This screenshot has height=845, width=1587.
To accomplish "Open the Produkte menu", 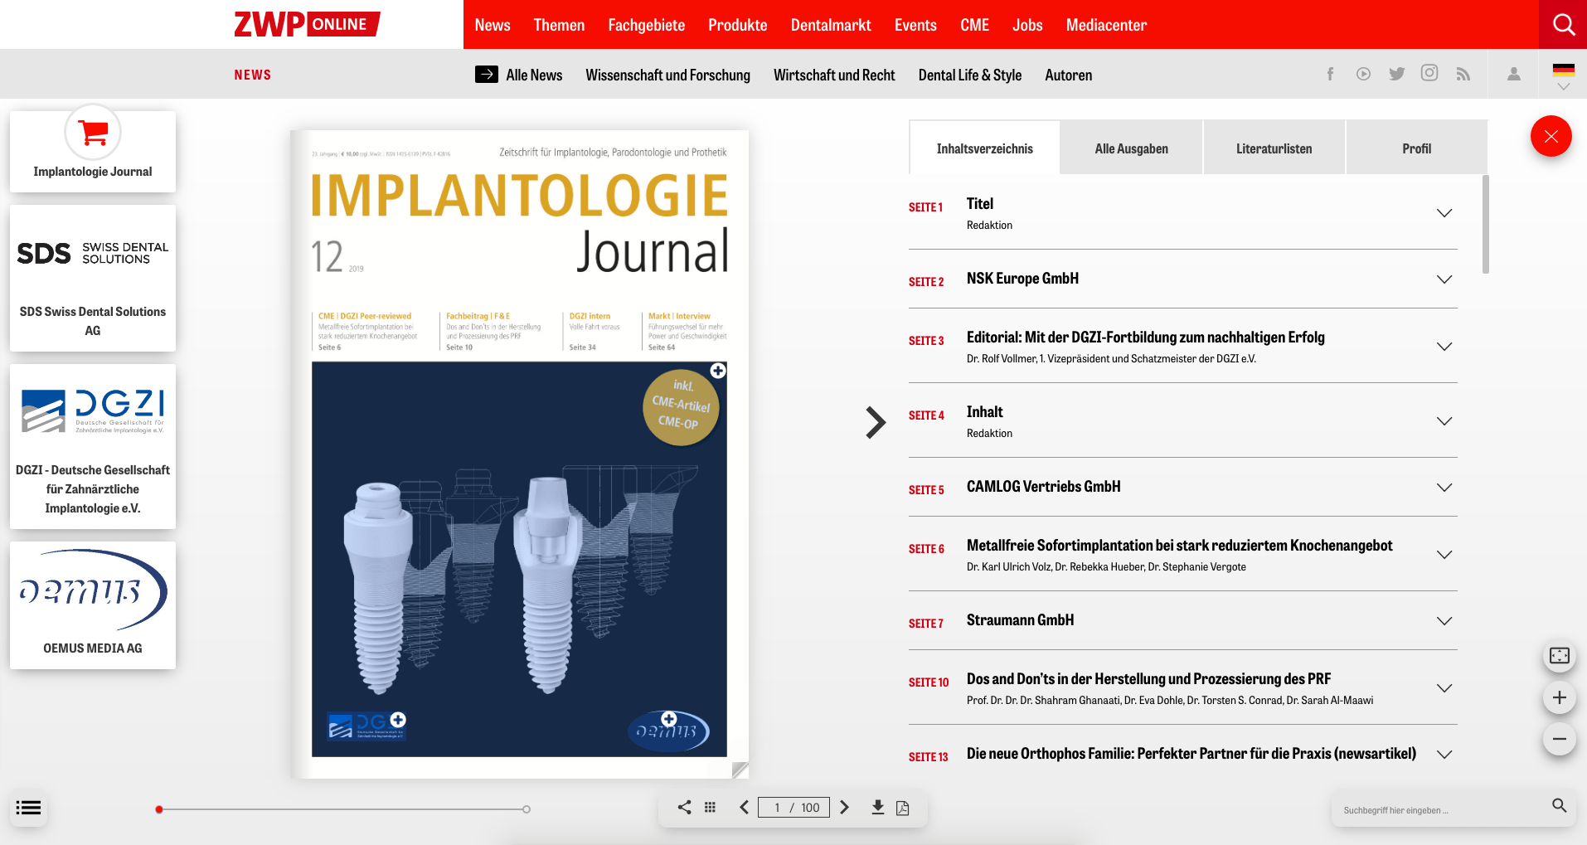I will [737, 25].
